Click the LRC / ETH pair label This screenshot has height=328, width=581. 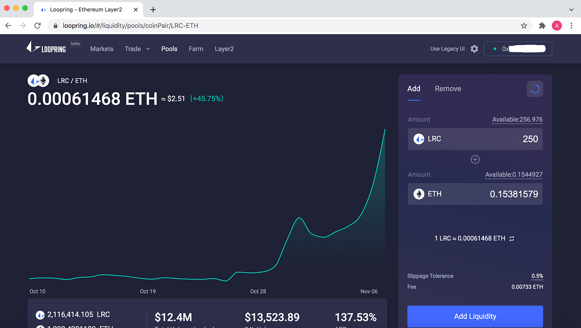coord(72,81)
